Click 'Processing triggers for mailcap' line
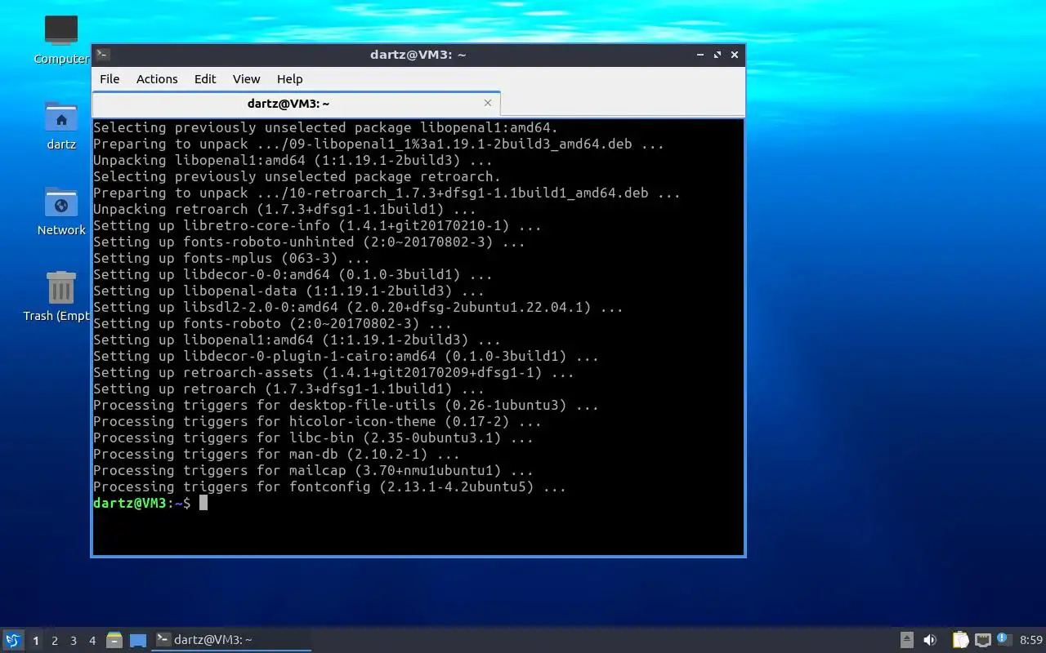Viewport: 1046px width, 653px height. [313, 470]
